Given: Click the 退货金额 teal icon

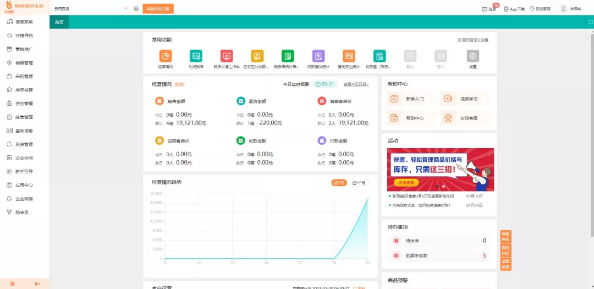Looking at the screenshot, I should (x=240, y=101).
